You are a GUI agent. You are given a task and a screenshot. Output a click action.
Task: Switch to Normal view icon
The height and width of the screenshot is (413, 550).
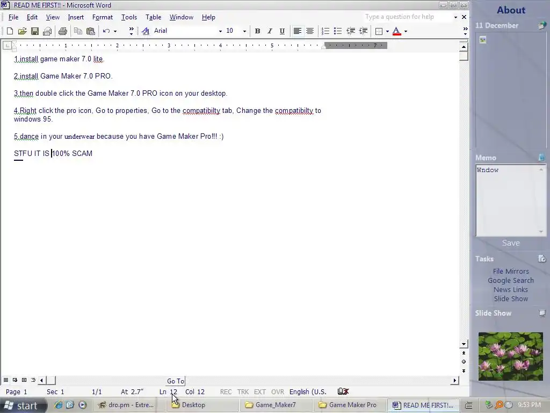click(6, 380)
